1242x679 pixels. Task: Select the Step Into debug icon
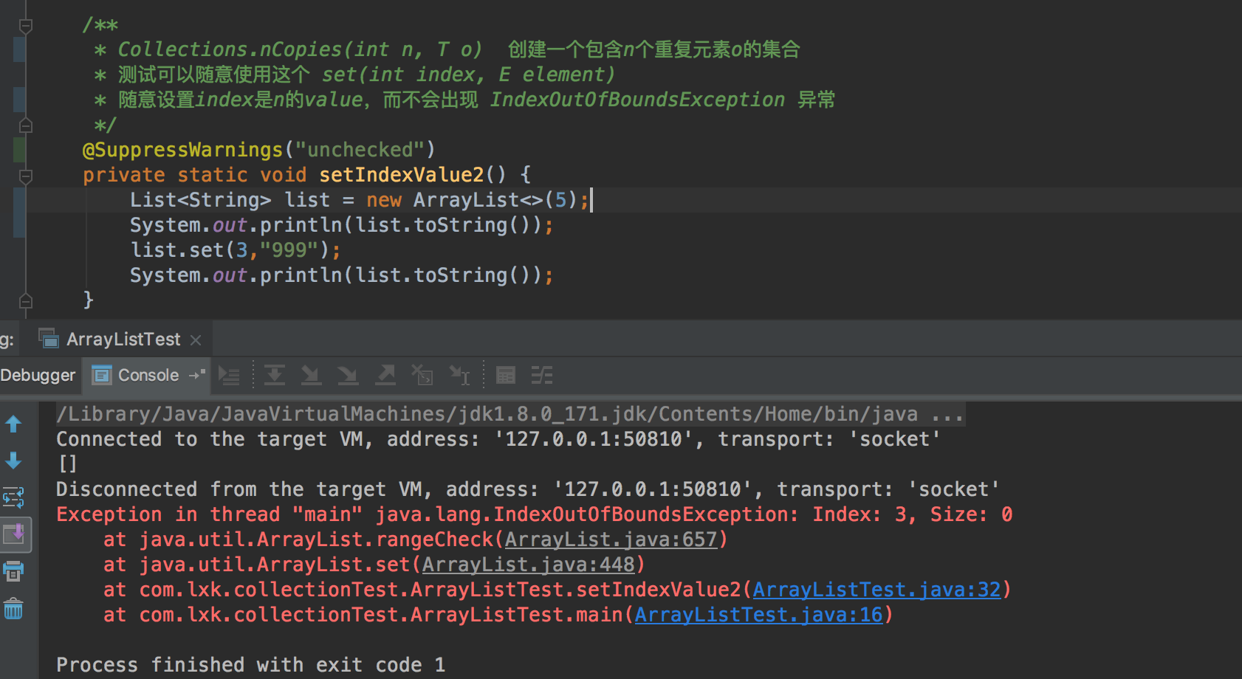[x=311, y=375]
